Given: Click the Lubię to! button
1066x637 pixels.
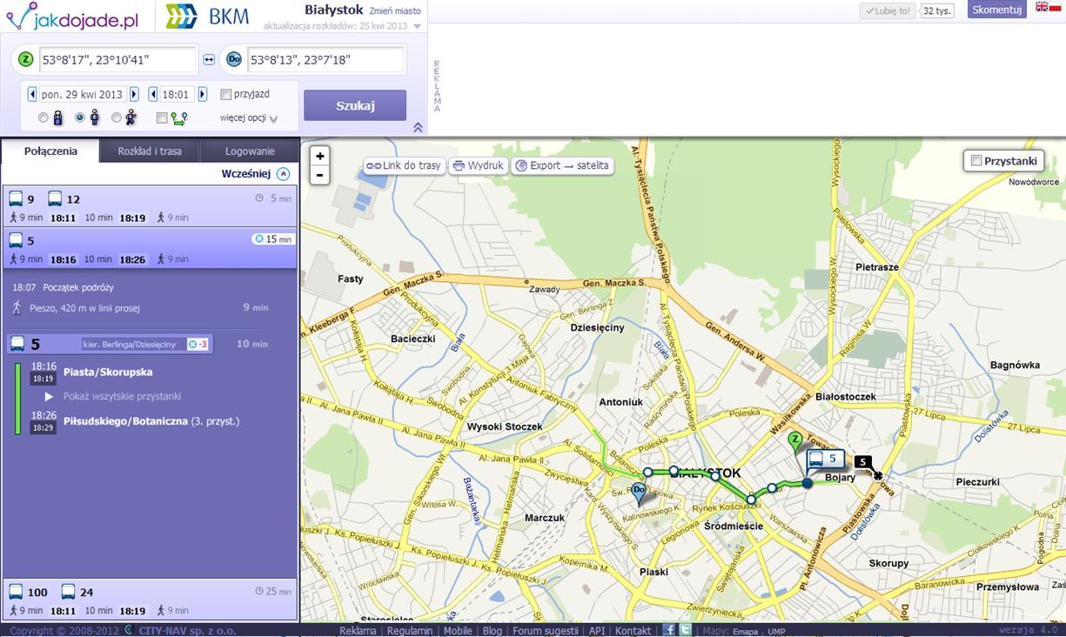Looking at the screenshot, I should tap(888, 10).
